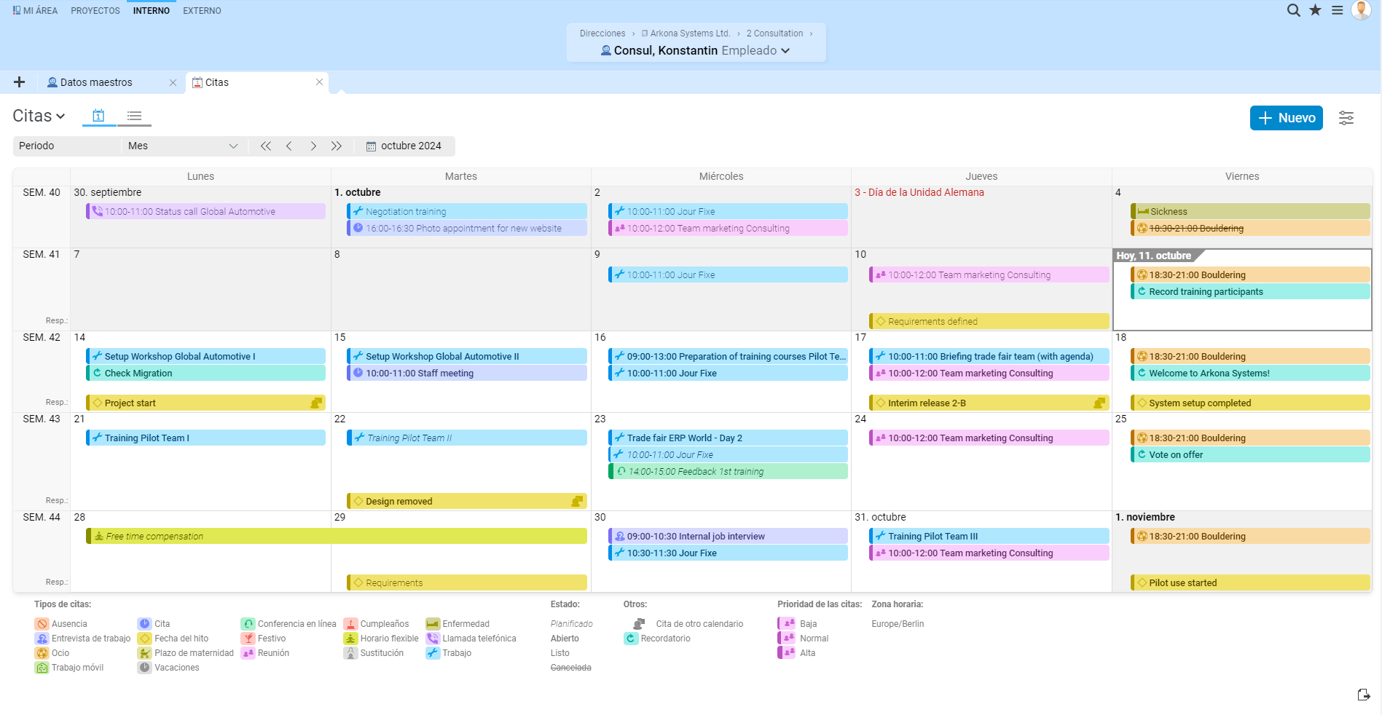Click the favorites star icon
The height and width of the screenshot is (715, 1382).
[1315, 10]
